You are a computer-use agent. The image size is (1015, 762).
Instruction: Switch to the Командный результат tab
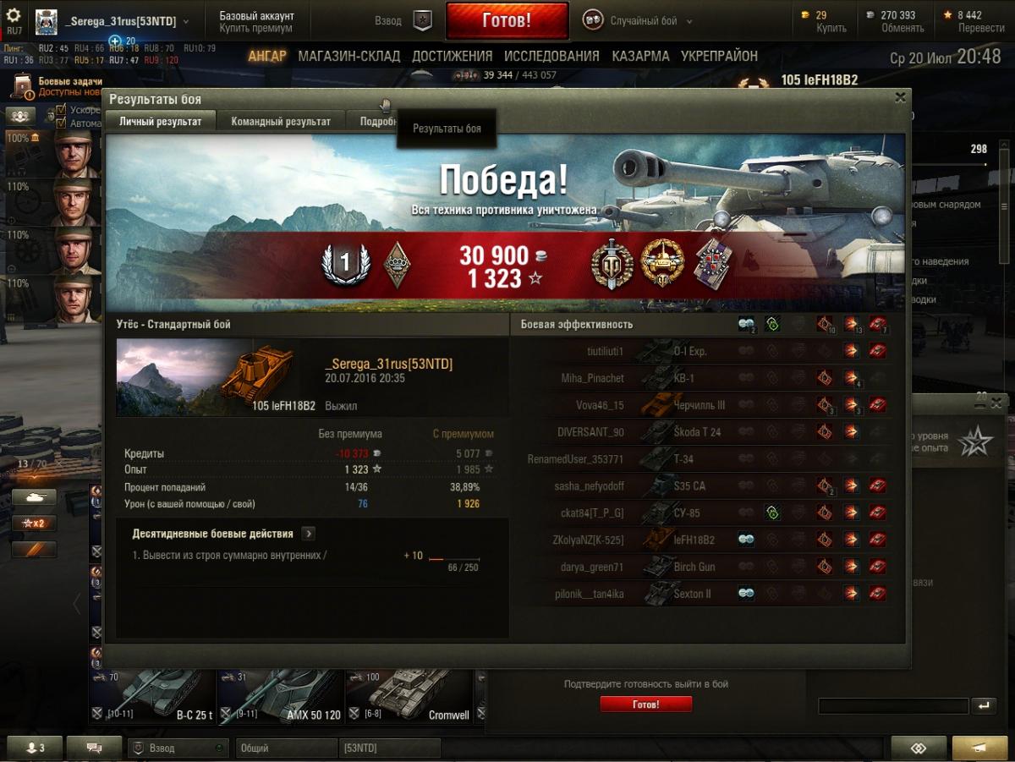[x=281, y=121]
